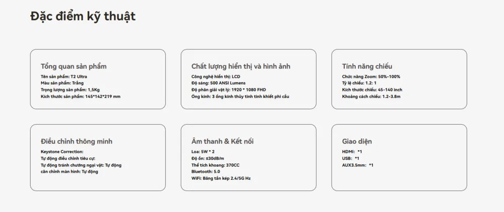Click the 'Đặc điểm kỹ thuật' page heading

83,17
